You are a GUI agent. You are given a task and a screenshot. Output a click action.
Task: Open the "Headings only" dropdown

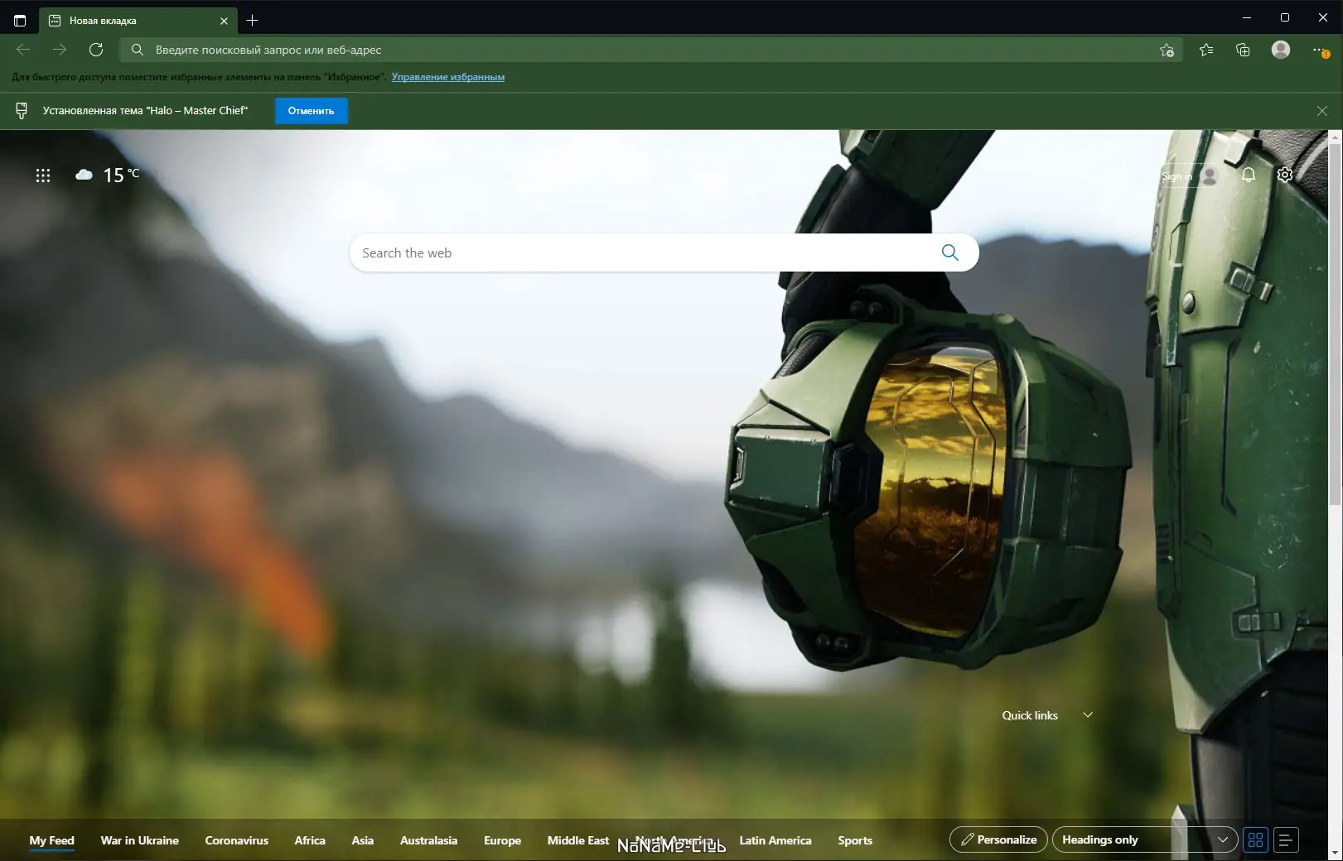coord(1145,839)
